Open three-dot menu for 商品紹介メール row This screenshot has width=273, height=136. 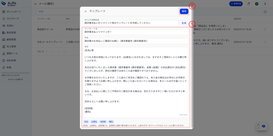(265, 30)
